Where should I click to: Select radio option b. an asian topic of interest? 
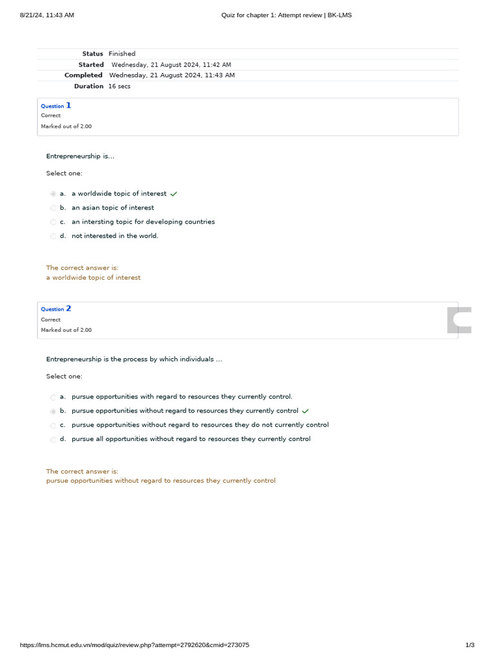53,208
